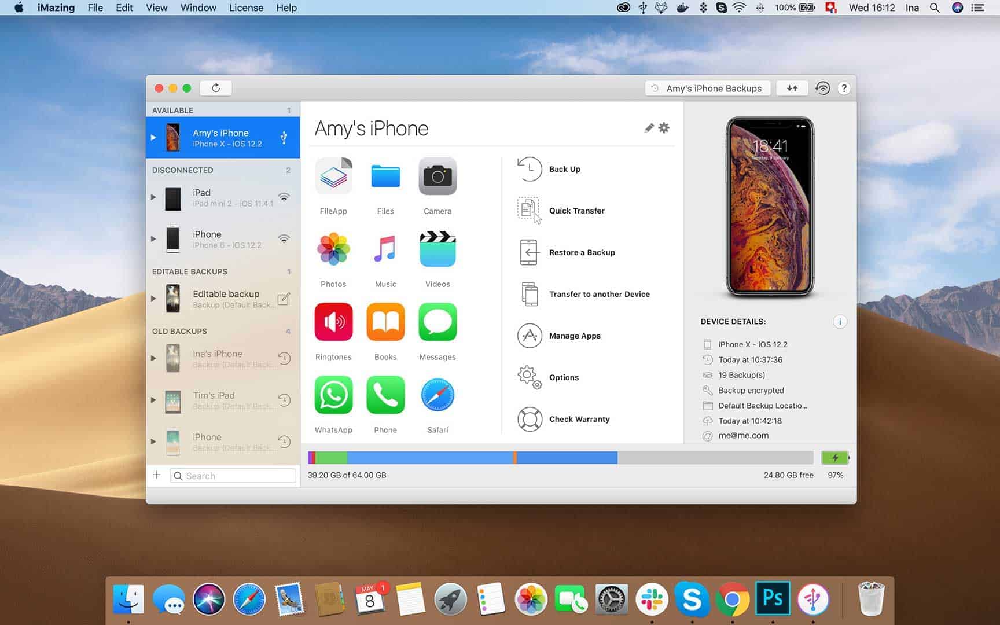
Task: Open Restore a Backup
Action: (528, 252)
